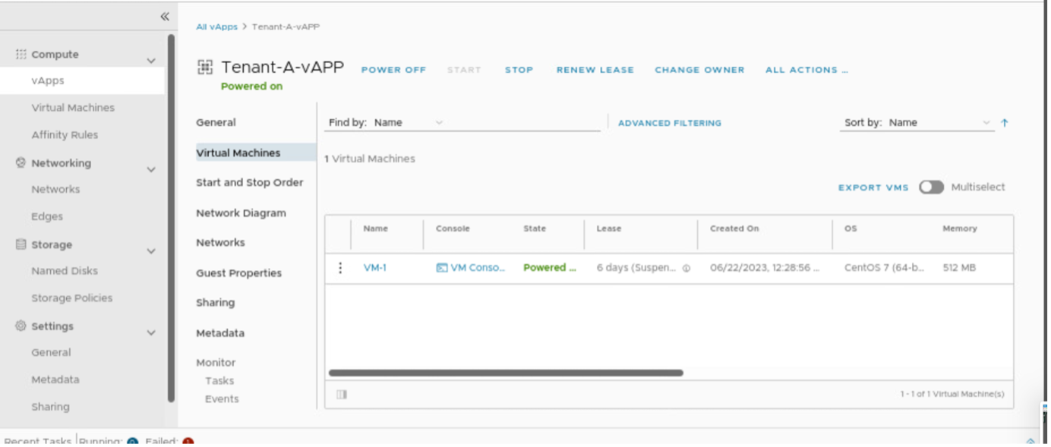Click the vApp icon beside Tenant-A-vAPP title
Viewport: 1051px width, 447px height.
[x=204, y=66]
